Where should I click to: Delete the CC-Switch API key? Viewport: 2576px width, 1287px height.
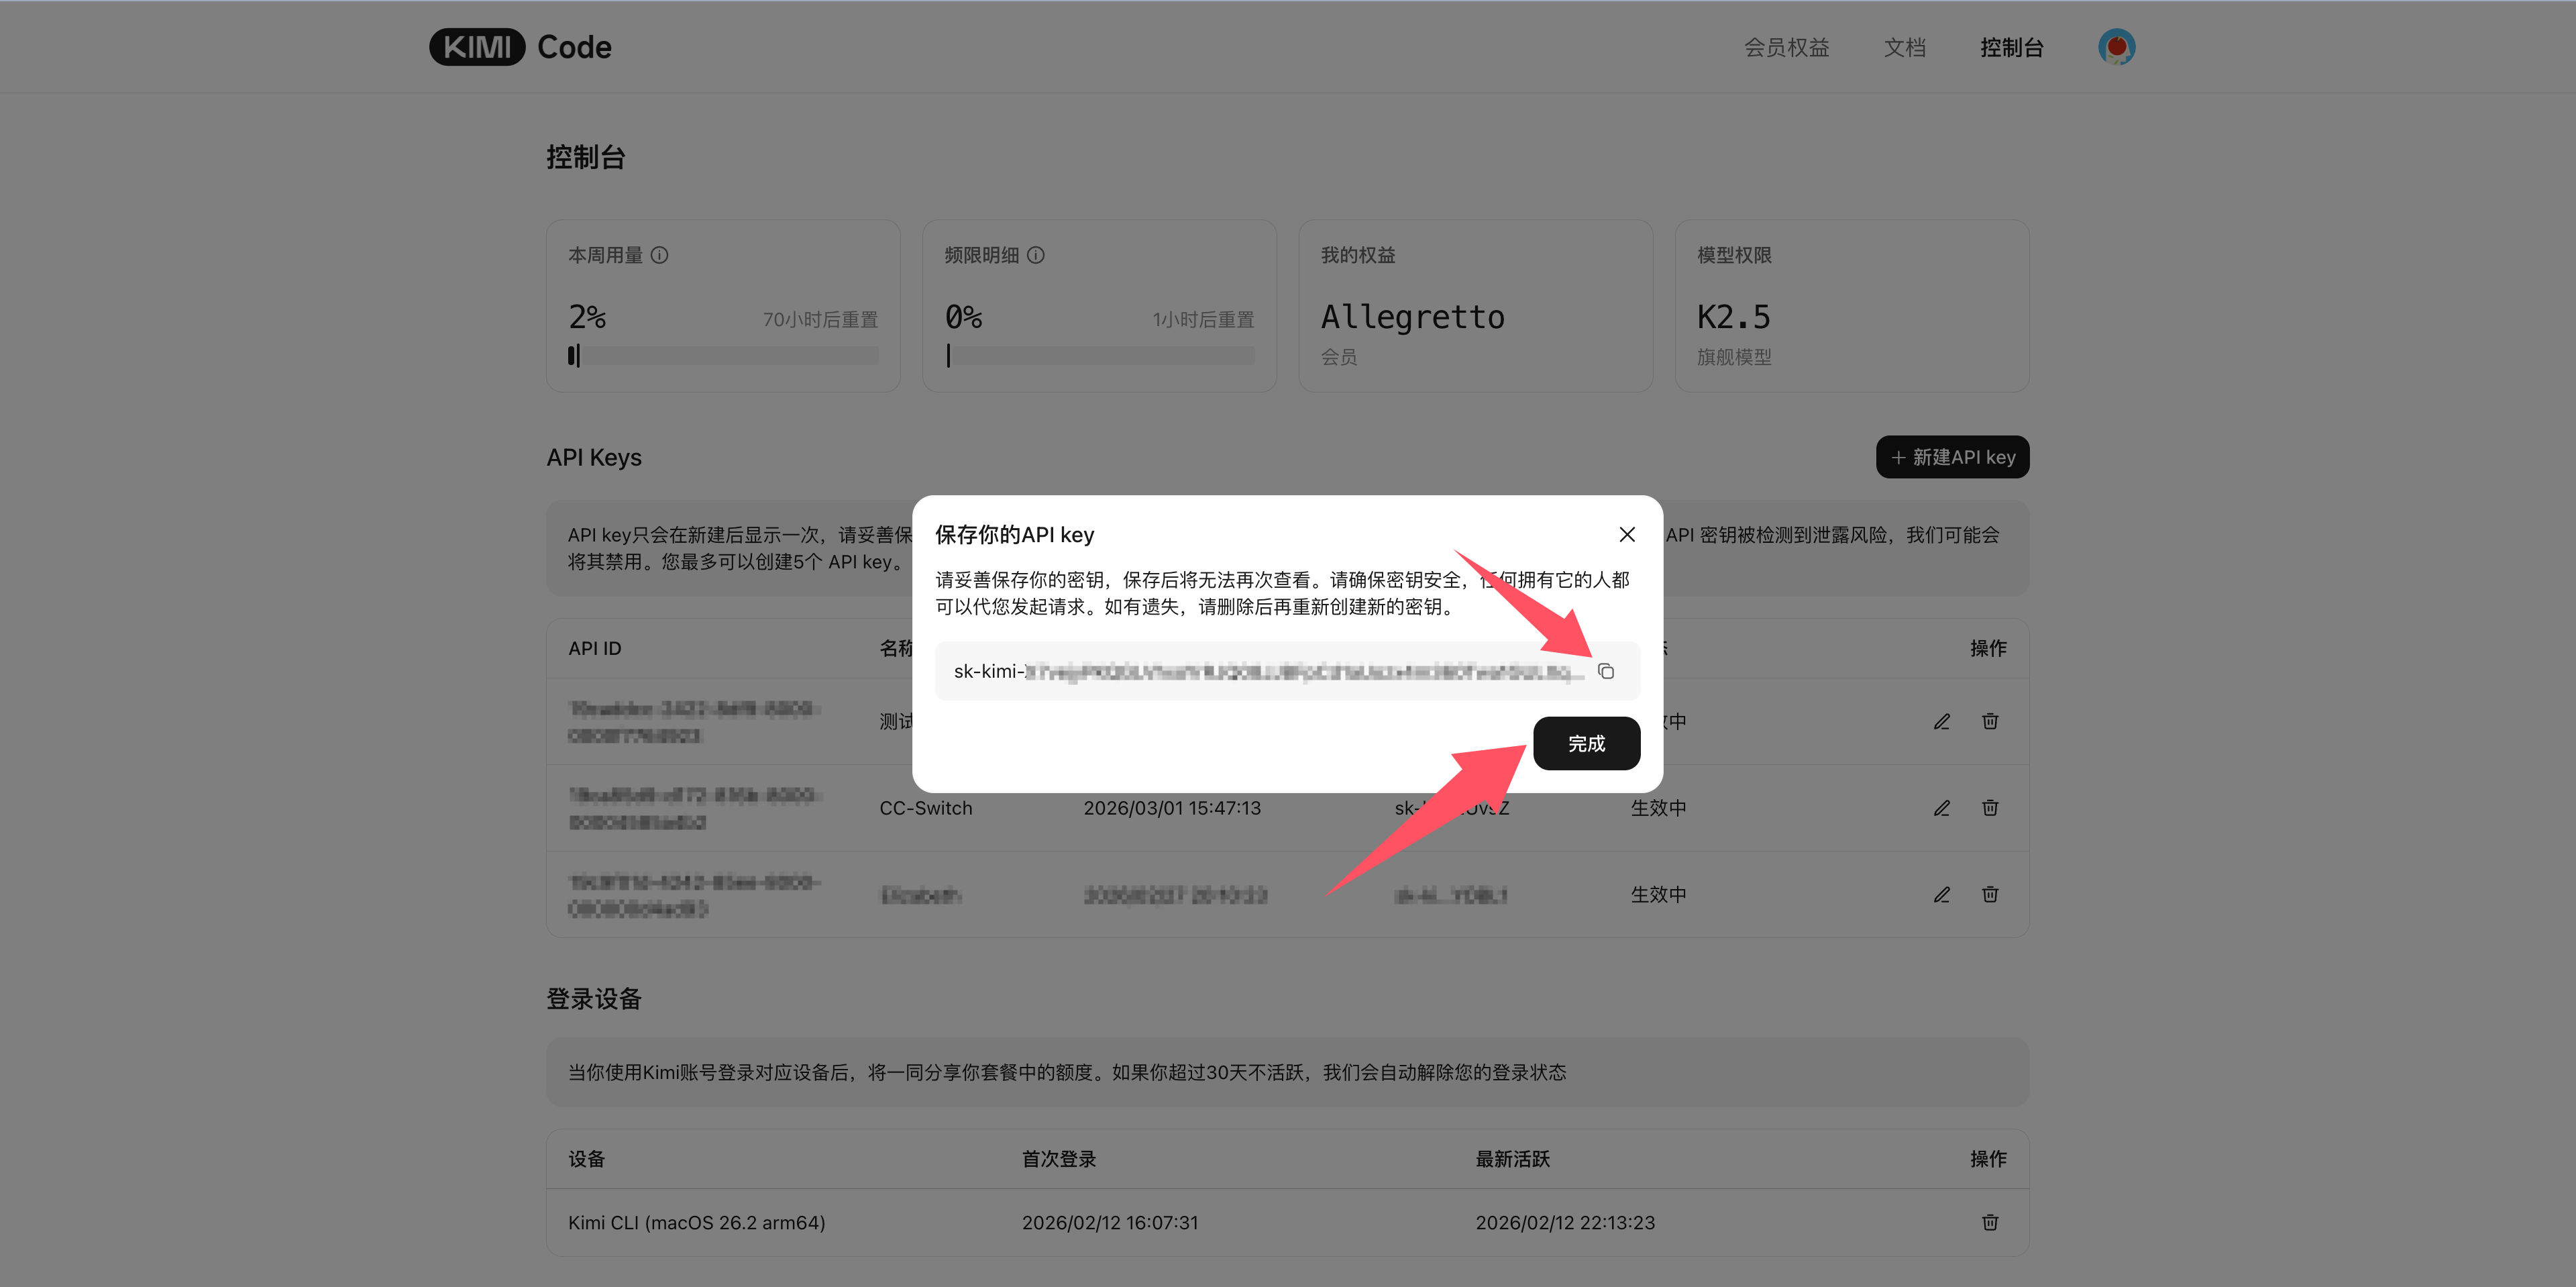(x=1989, y=807)
